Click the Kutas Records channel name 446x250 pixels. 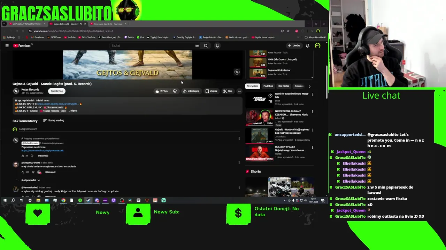click(x=30, y=90)
